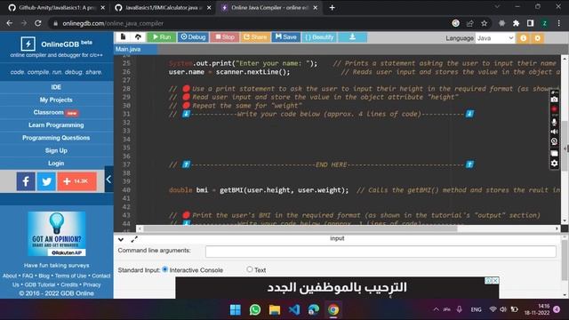Open My Projects in the sidebar
This screenshot has width=569, height=320.
click(56, 100)
